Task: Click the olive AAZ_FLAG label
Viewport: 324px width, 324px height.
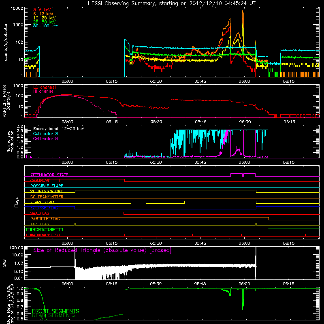Action: (x=40, y=224)
